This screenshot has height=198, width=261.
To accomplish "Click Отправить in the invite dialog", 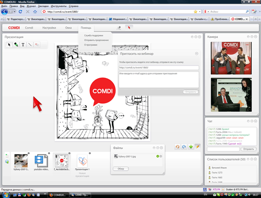I will [x=191, y=92].
